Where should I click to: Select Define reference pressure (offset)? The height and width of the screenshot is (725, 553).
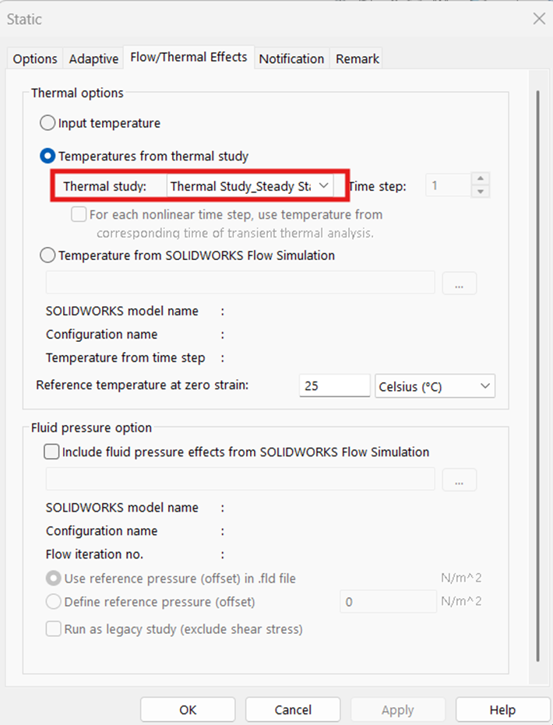click(x=52, y=600)
